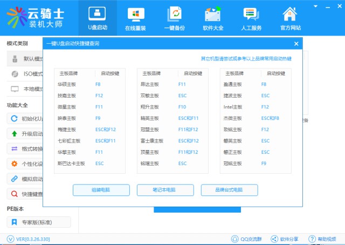Click the 软件分享 share icon
The image size is (345, 245).
click(274, 239)
